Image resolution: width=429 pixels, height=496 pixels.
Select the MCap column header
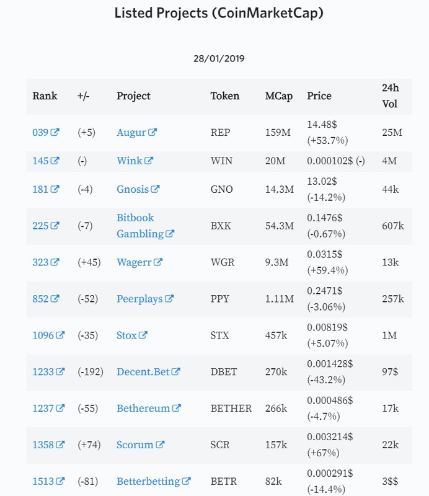click(279, 96)
